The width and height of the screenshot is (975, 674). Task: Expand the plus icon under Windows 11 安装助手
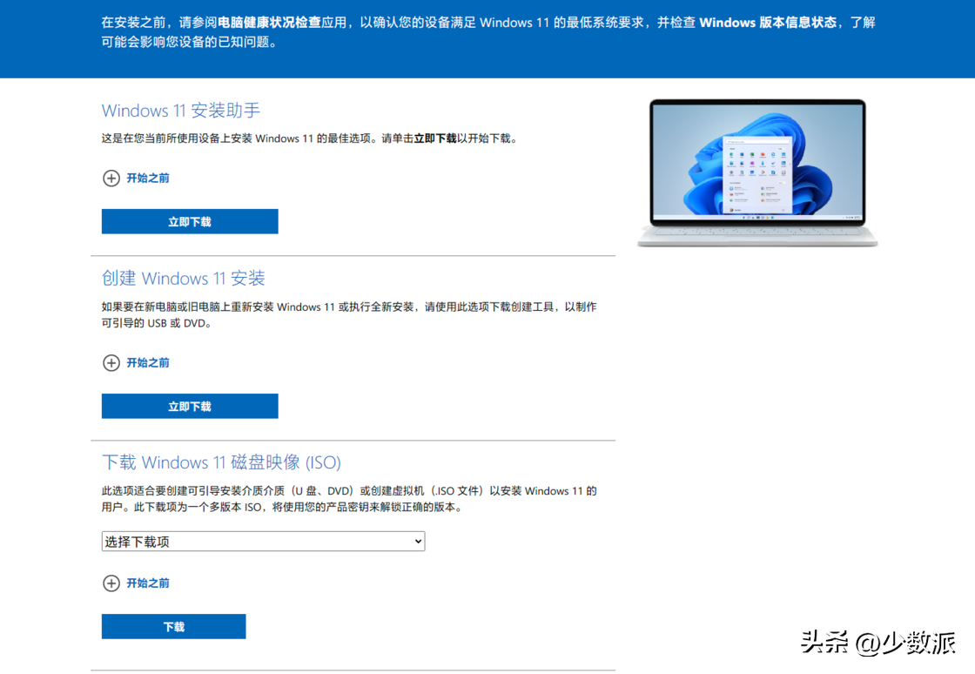tap(111, 179)
